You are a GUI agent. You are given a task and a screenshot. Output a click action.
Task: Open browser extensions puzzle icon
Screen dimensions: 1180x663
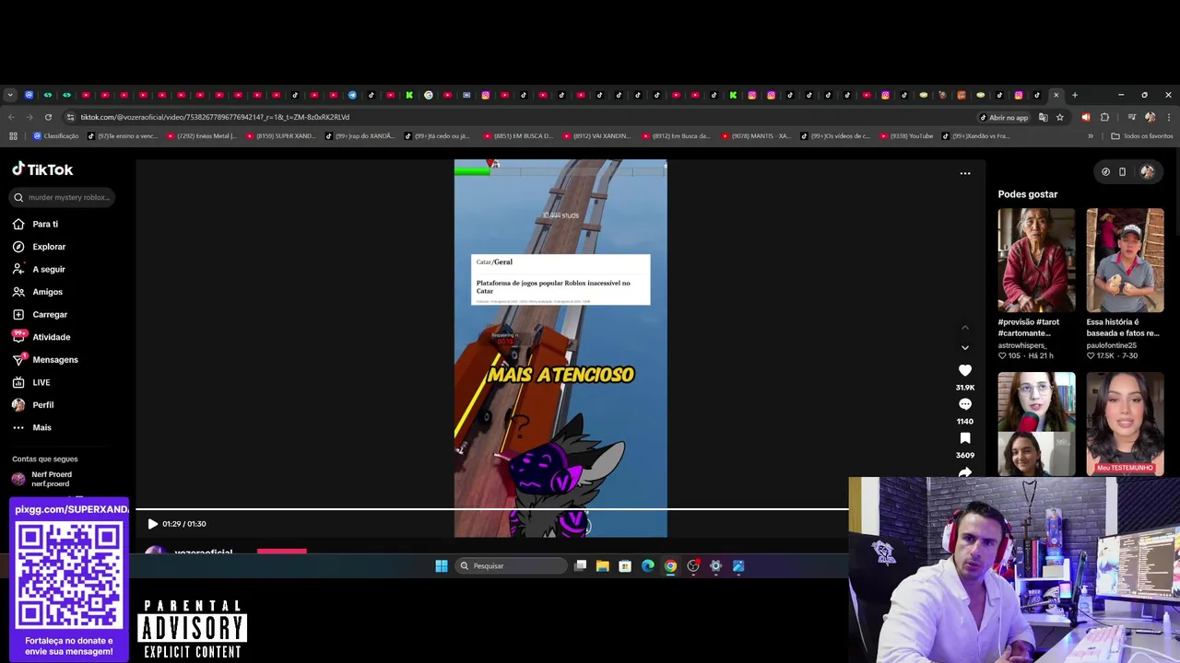tap(1104, 117)
